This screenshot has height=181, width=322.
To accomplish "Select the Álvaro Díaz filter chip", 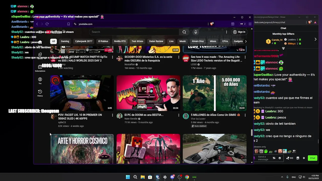I will coord(198,41).
